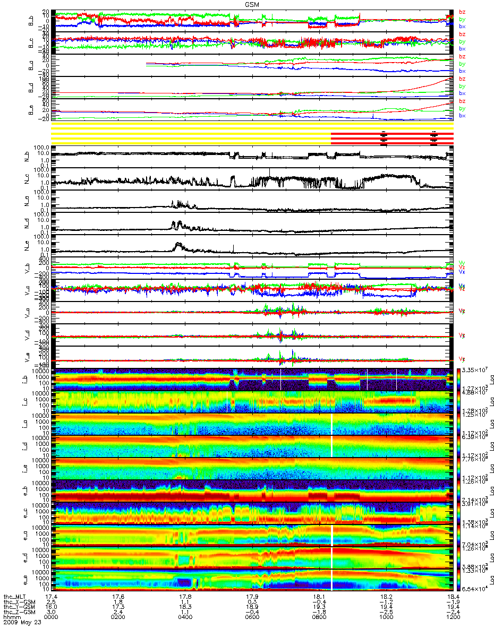The image size is (494, 637).
Task: Select the B_c panel axis label
Action: pyautogui.click(x=31, y=43)
